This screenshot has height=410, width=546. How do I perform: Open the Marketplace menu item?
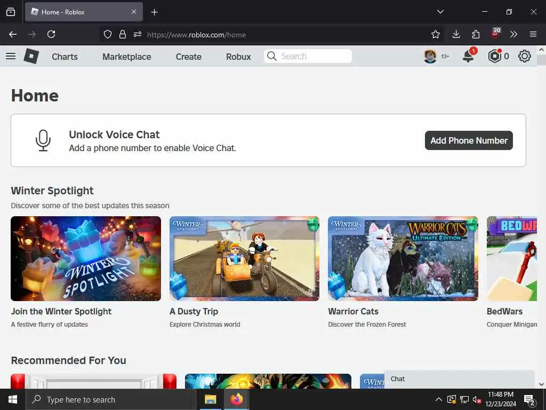tap(127, 57)
